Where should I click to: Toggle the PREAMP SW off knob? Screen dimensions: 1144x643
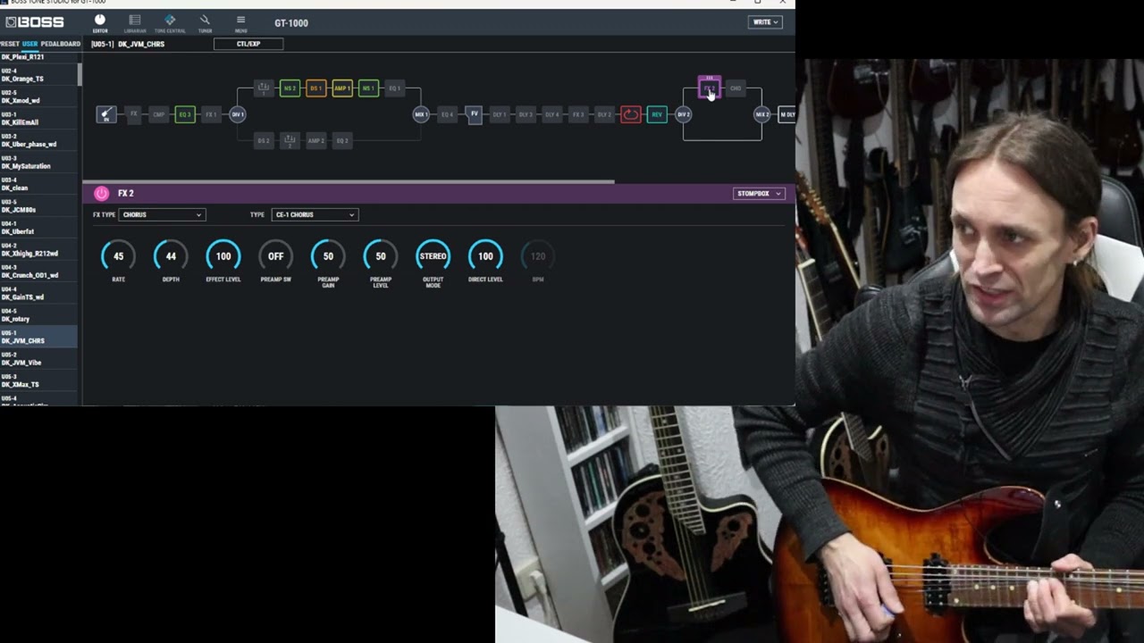coord(275,256)
